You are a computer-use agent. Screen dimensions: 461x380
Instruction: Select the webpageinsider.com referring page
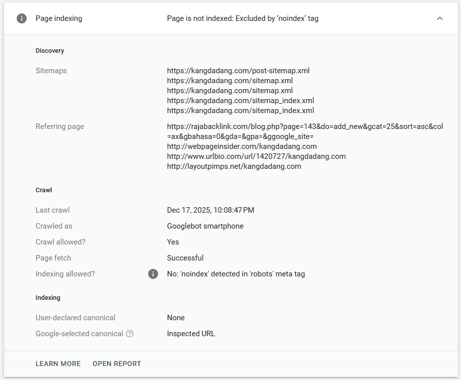coord(241,146)
